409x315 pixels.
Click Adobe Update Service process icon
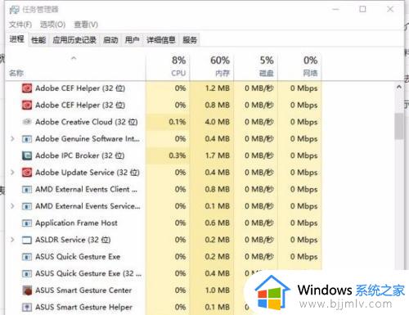point(27,173)
